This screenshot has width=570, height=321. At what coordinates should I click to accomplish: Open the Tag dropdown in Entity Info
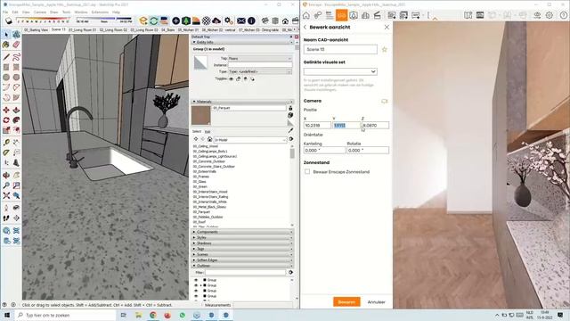click(x=260, y=58)
